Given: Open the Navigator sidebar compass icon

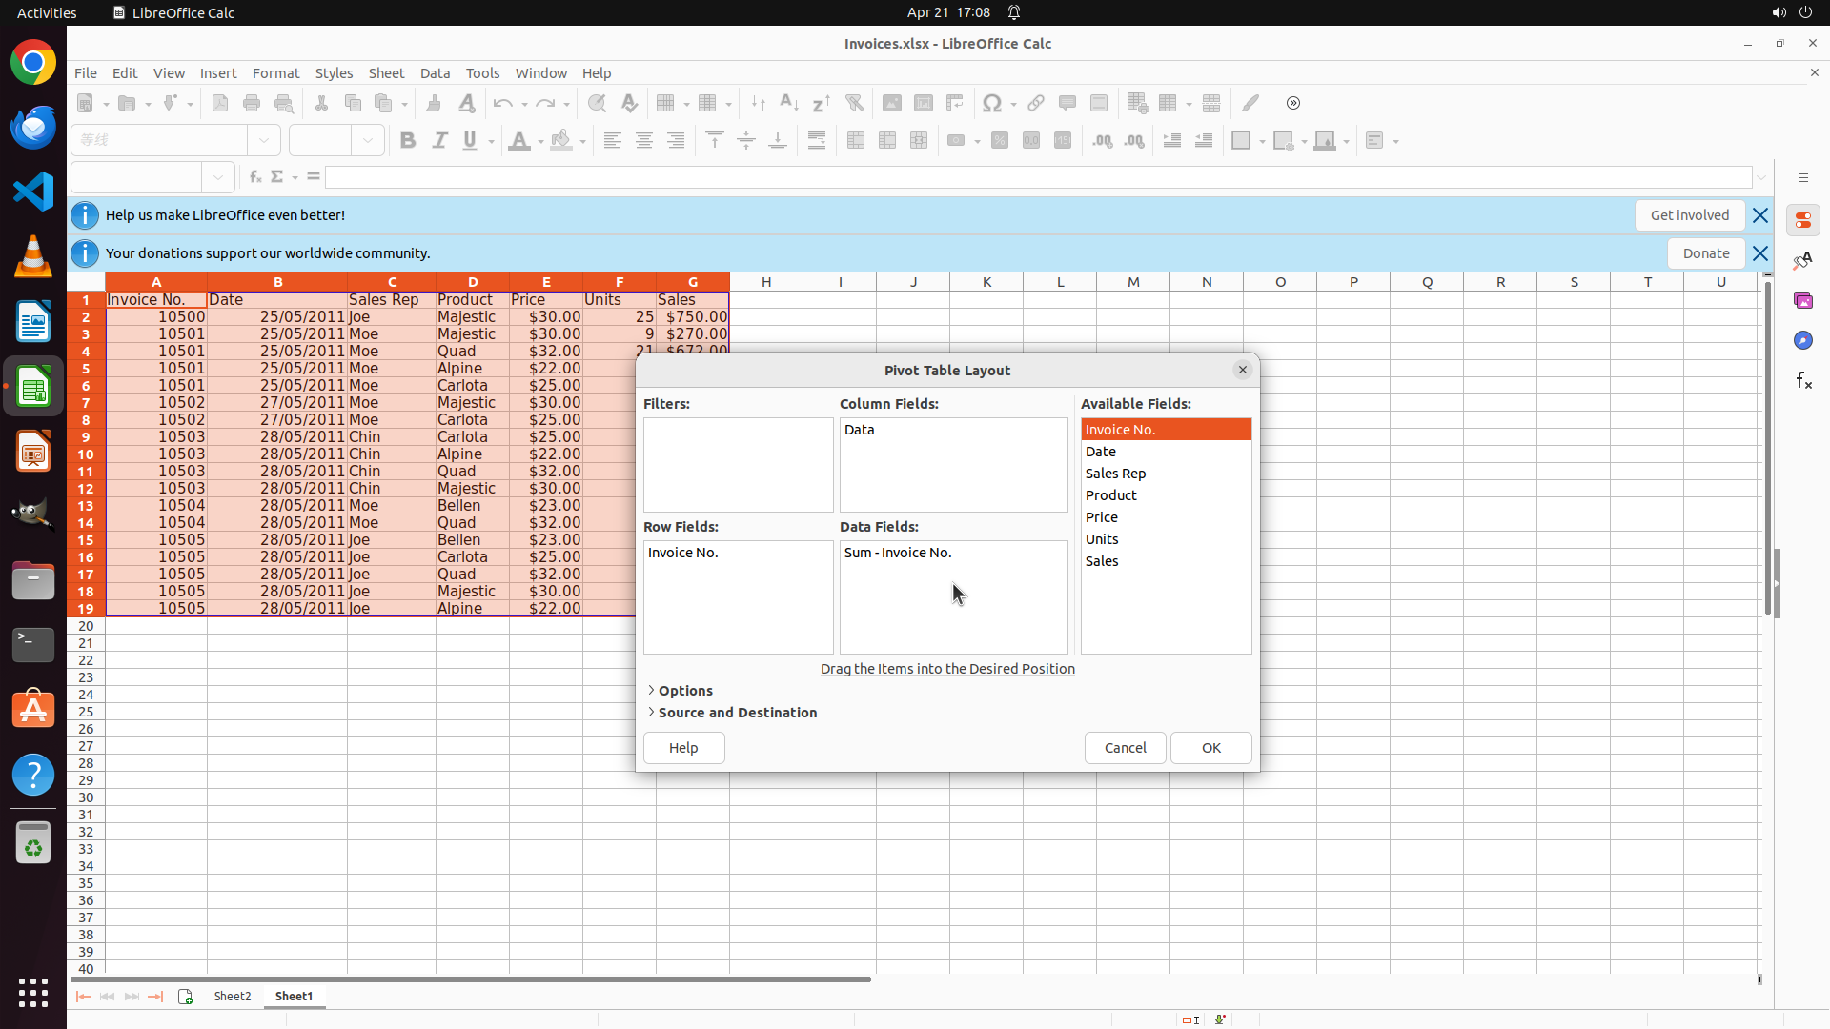Looking at the screenshot, I should (x=1802, y=341).
